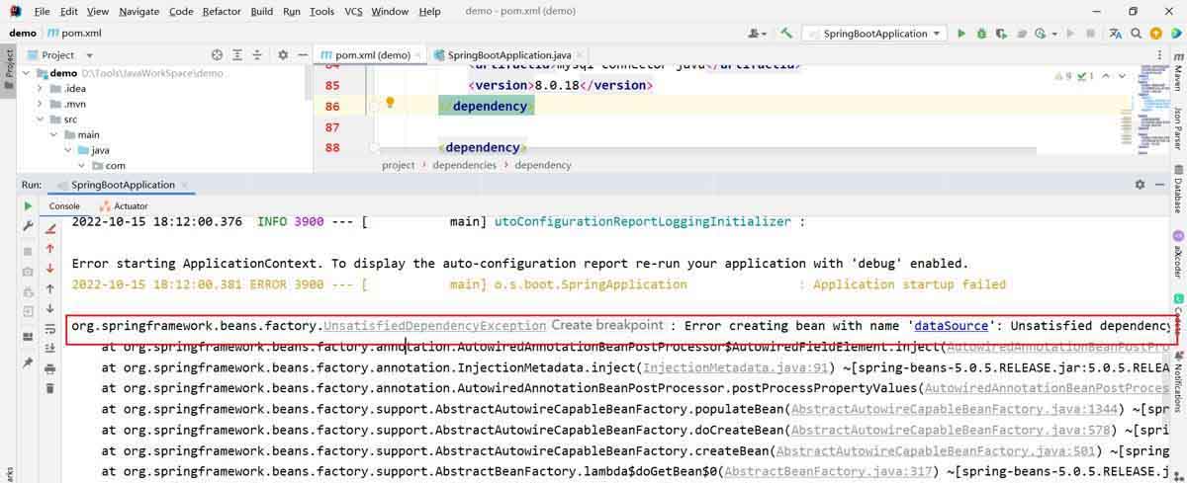Viewport: 1187px width, 483px height.
Task: Open the profiler run dropdown arrow
Action: pyautogui.click(x=1053, y=34)
